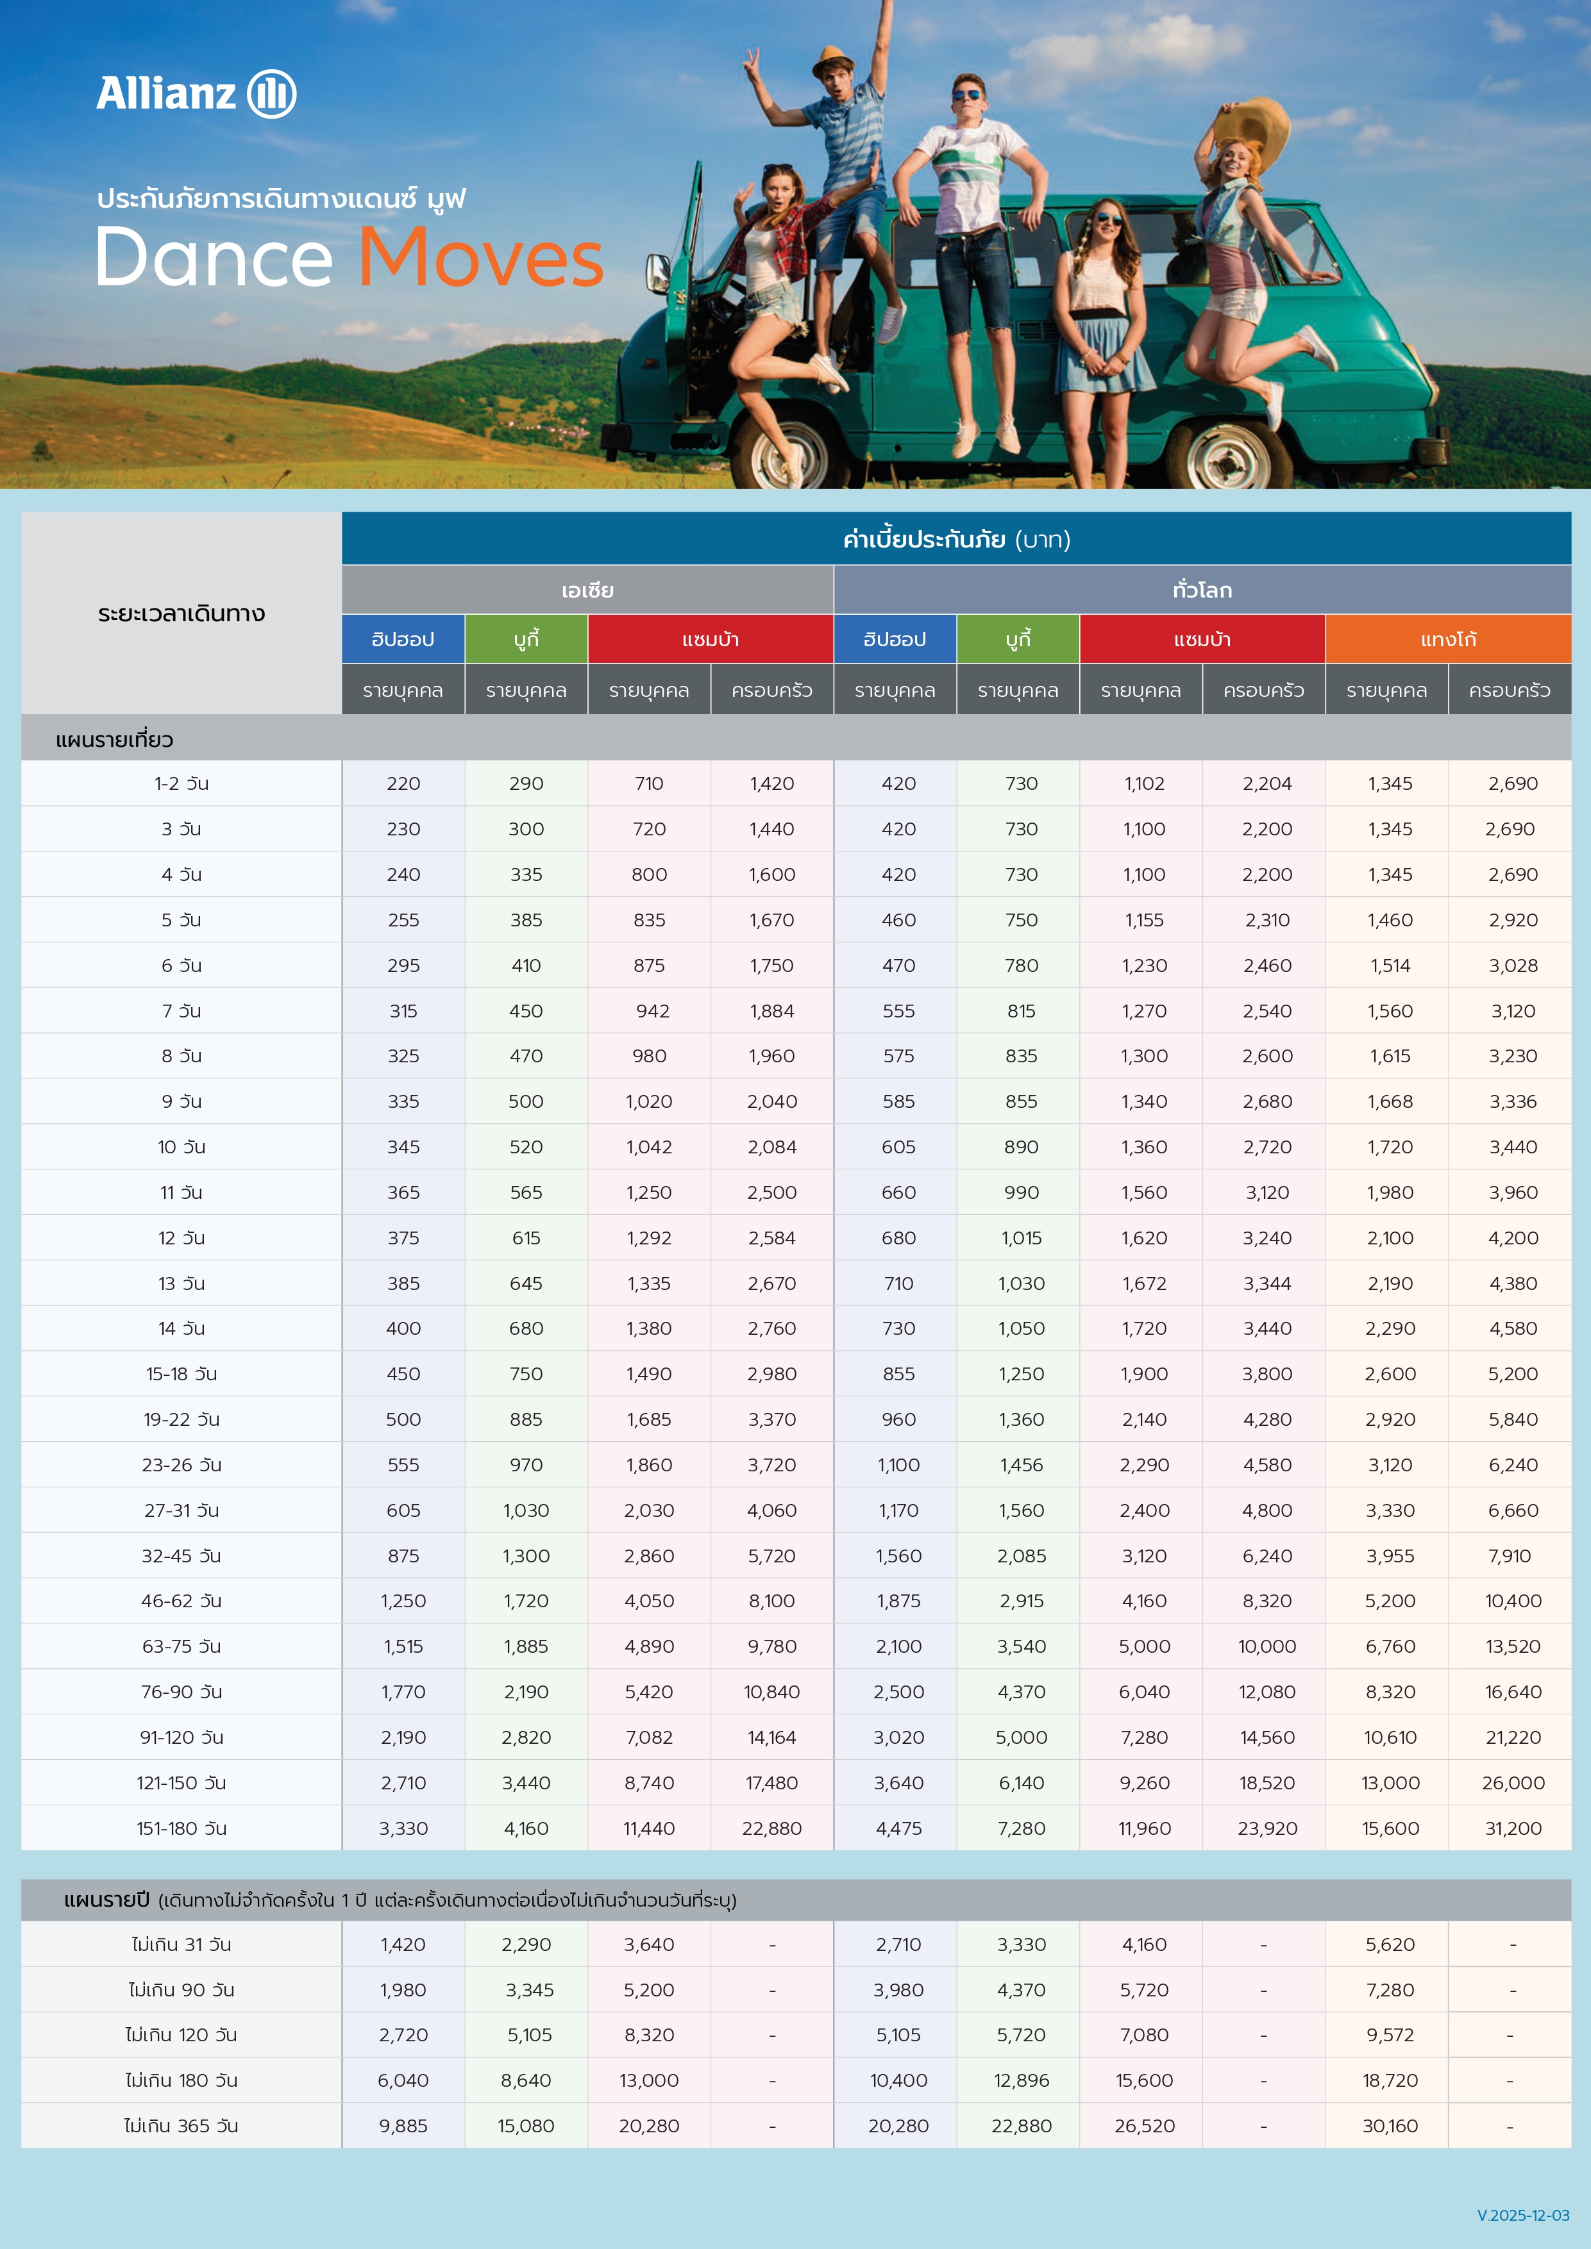The width and height of the screenshot is (1591, 2249).
Task: Select the green บูกี้ header under ทั่วโลก
Action: [x=1017, y=640]
